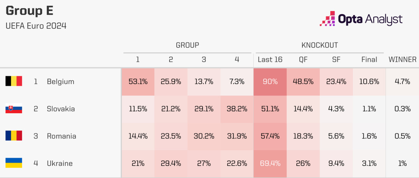
Task: Select the SF column header
Action: 336,60
